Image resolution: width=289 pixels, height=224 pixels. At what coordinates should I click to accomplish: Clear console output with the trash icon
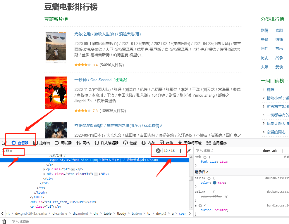[4, 222]
